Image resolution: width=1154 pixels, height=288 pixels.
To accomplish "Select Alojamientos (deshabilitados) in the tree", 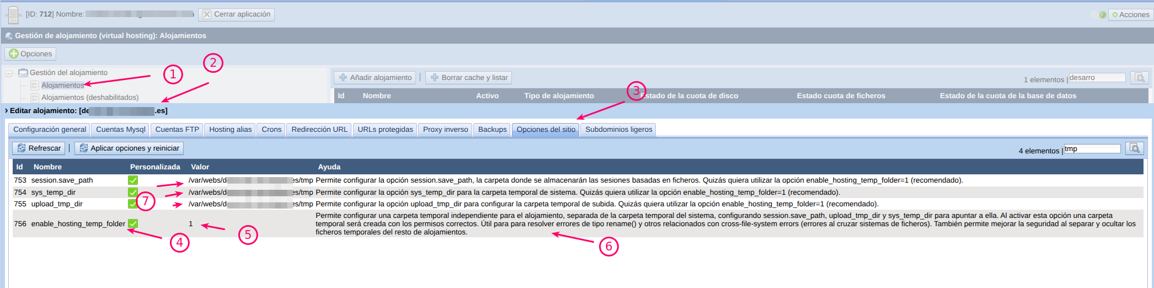I will (90, 98).
